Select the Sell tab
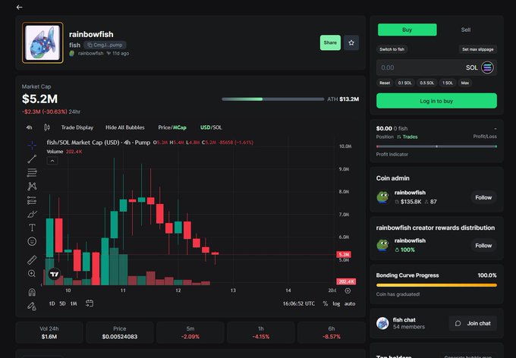This screenshot has height=358, width=516. click(x=466, y=30)
